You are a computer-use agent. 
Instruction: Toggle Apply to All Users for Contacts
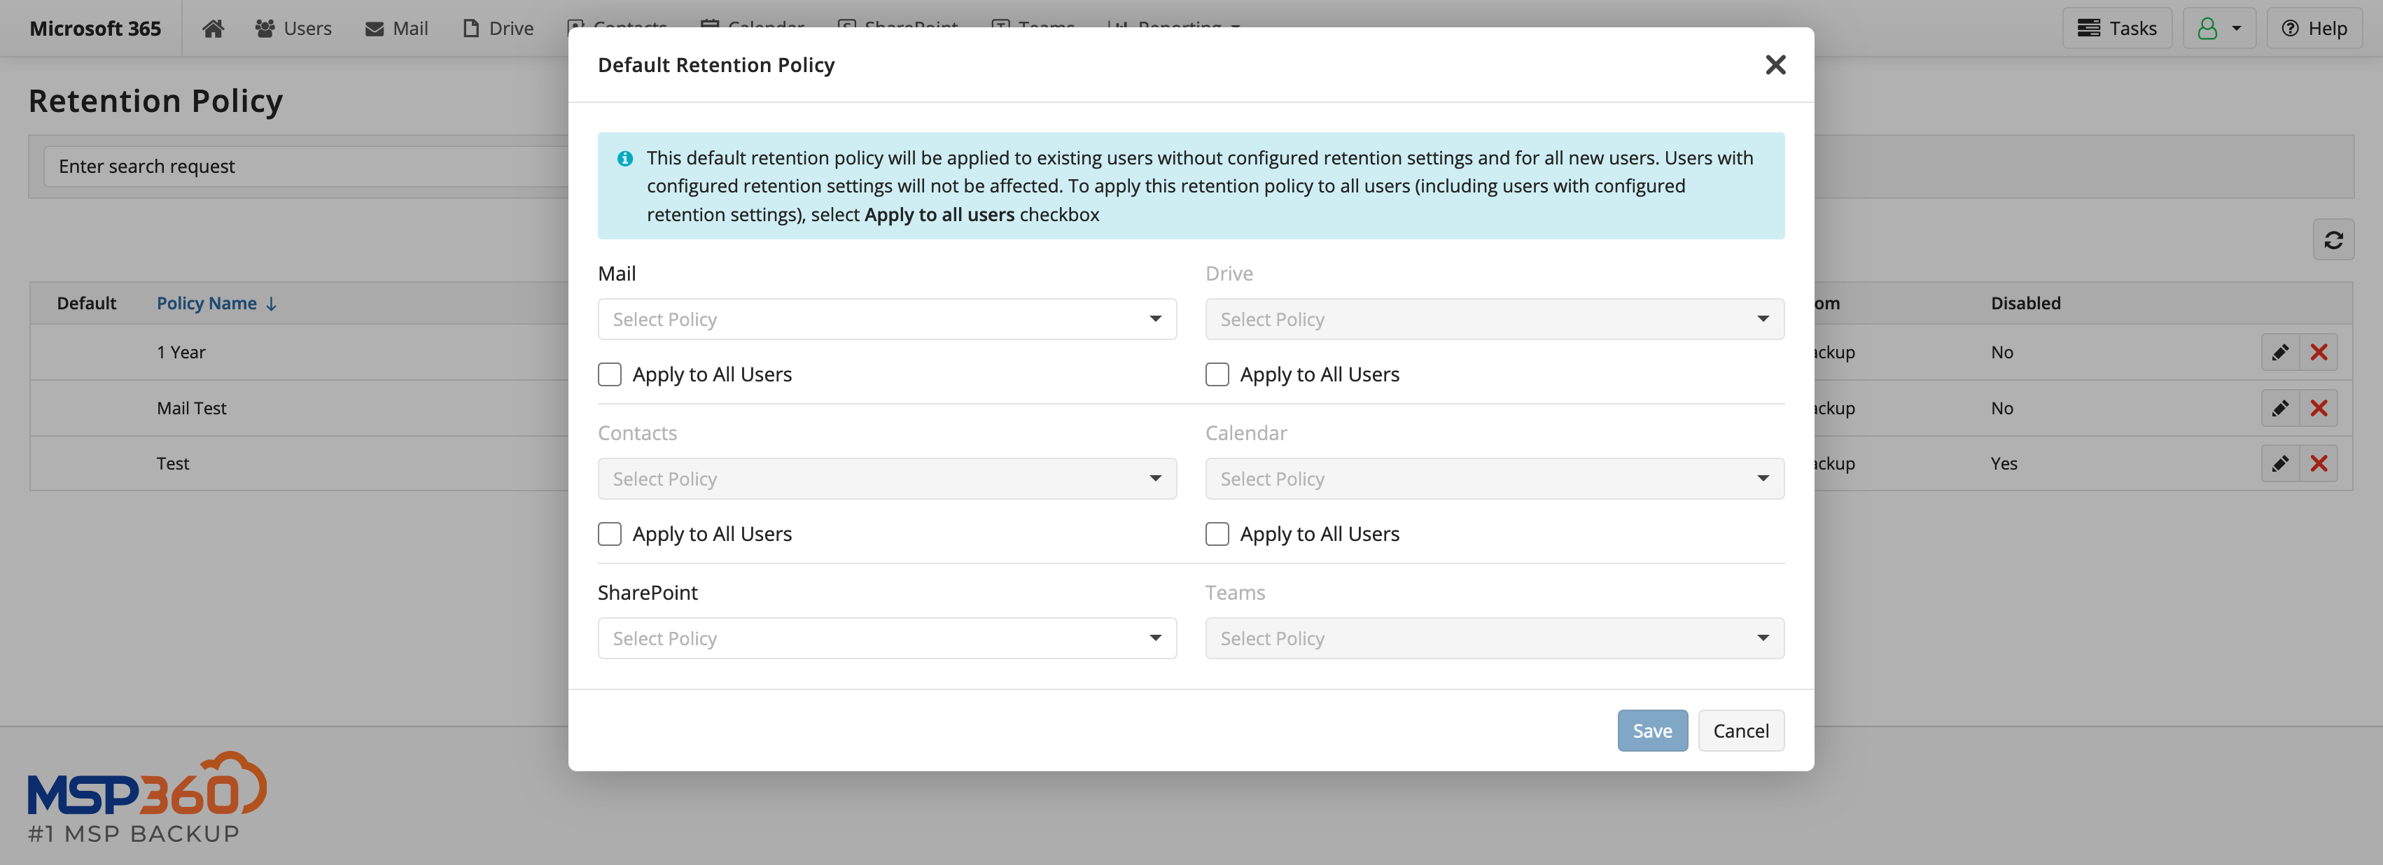(610, 533)
